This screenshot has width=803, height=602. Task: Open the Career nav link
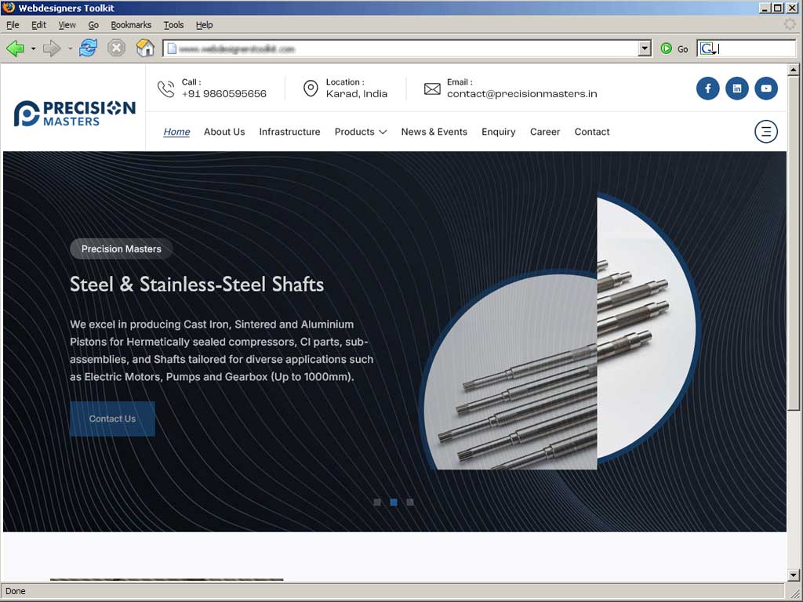tap(545, 132)
